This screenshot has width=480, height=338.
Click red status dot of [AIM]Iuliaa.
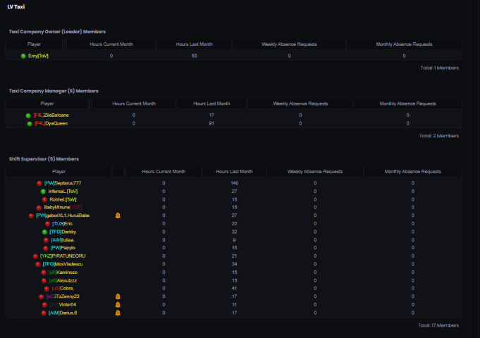(46, 240)
